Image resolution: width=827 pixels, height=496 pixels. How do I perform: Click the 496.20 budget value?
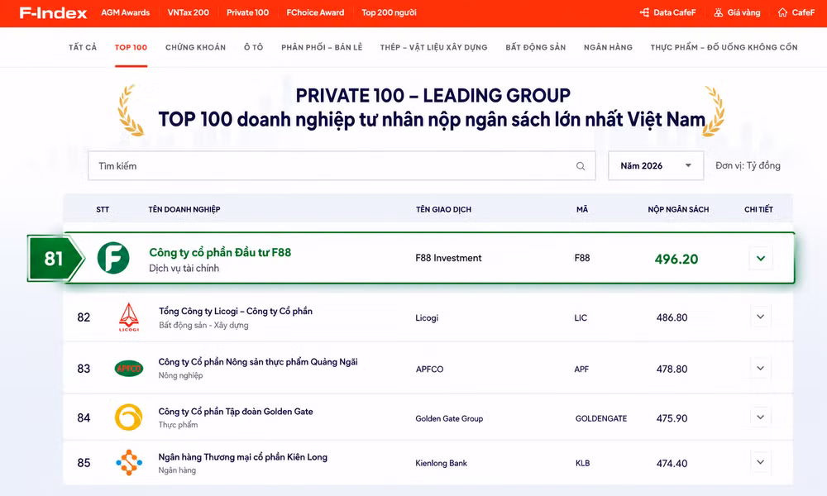676,259
